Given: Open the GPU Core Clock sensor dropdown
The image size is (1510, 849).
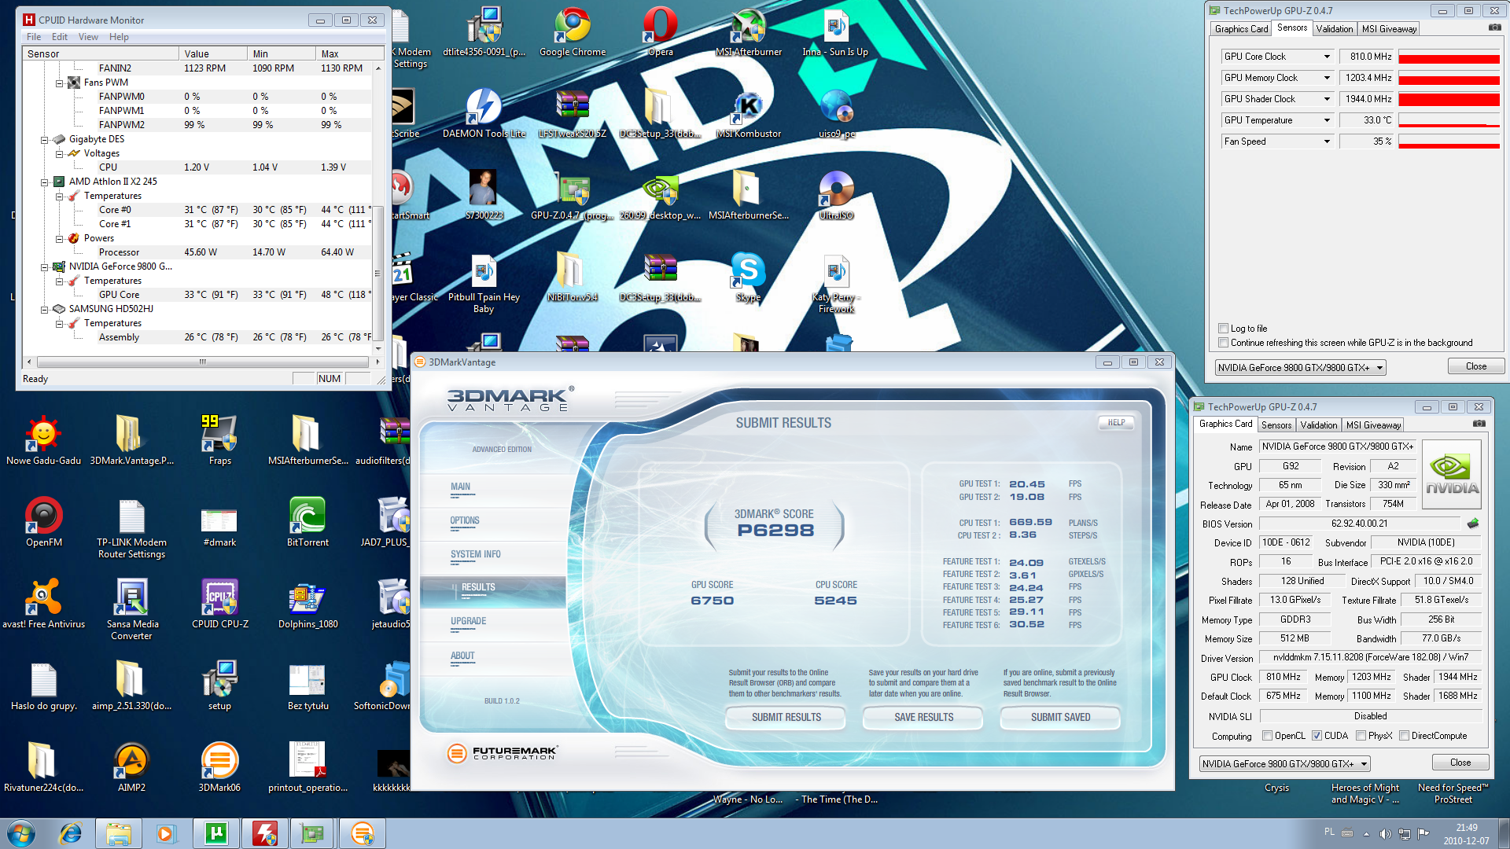Looking at the screenshot, I should [x=1327, y=57].
